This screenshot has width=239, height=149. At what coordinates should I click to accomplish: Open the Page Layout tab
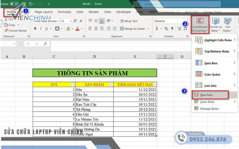click(44, 12)
